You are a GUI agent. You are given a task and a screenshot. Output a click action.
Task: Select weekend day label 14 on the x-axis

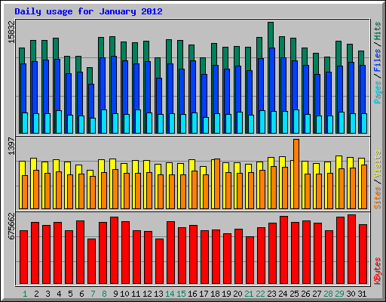click(170, 294)
